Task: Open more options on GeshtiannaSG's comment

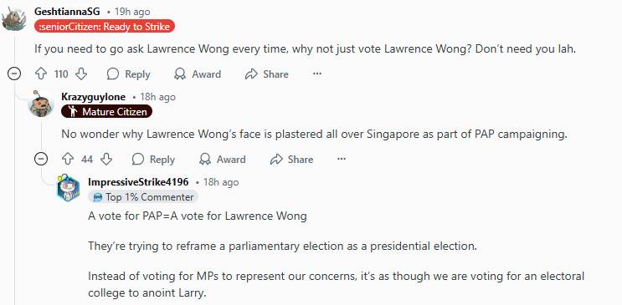Action: coord(317,74)
